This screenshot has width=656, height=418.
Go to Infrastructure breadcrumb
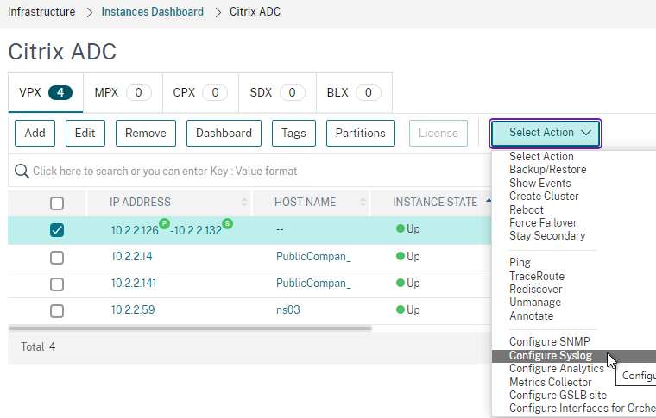(x=41, y=12)
